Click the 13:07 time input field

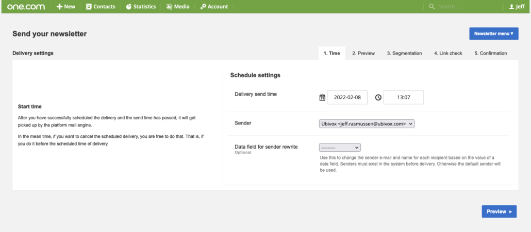click(404, 98)
